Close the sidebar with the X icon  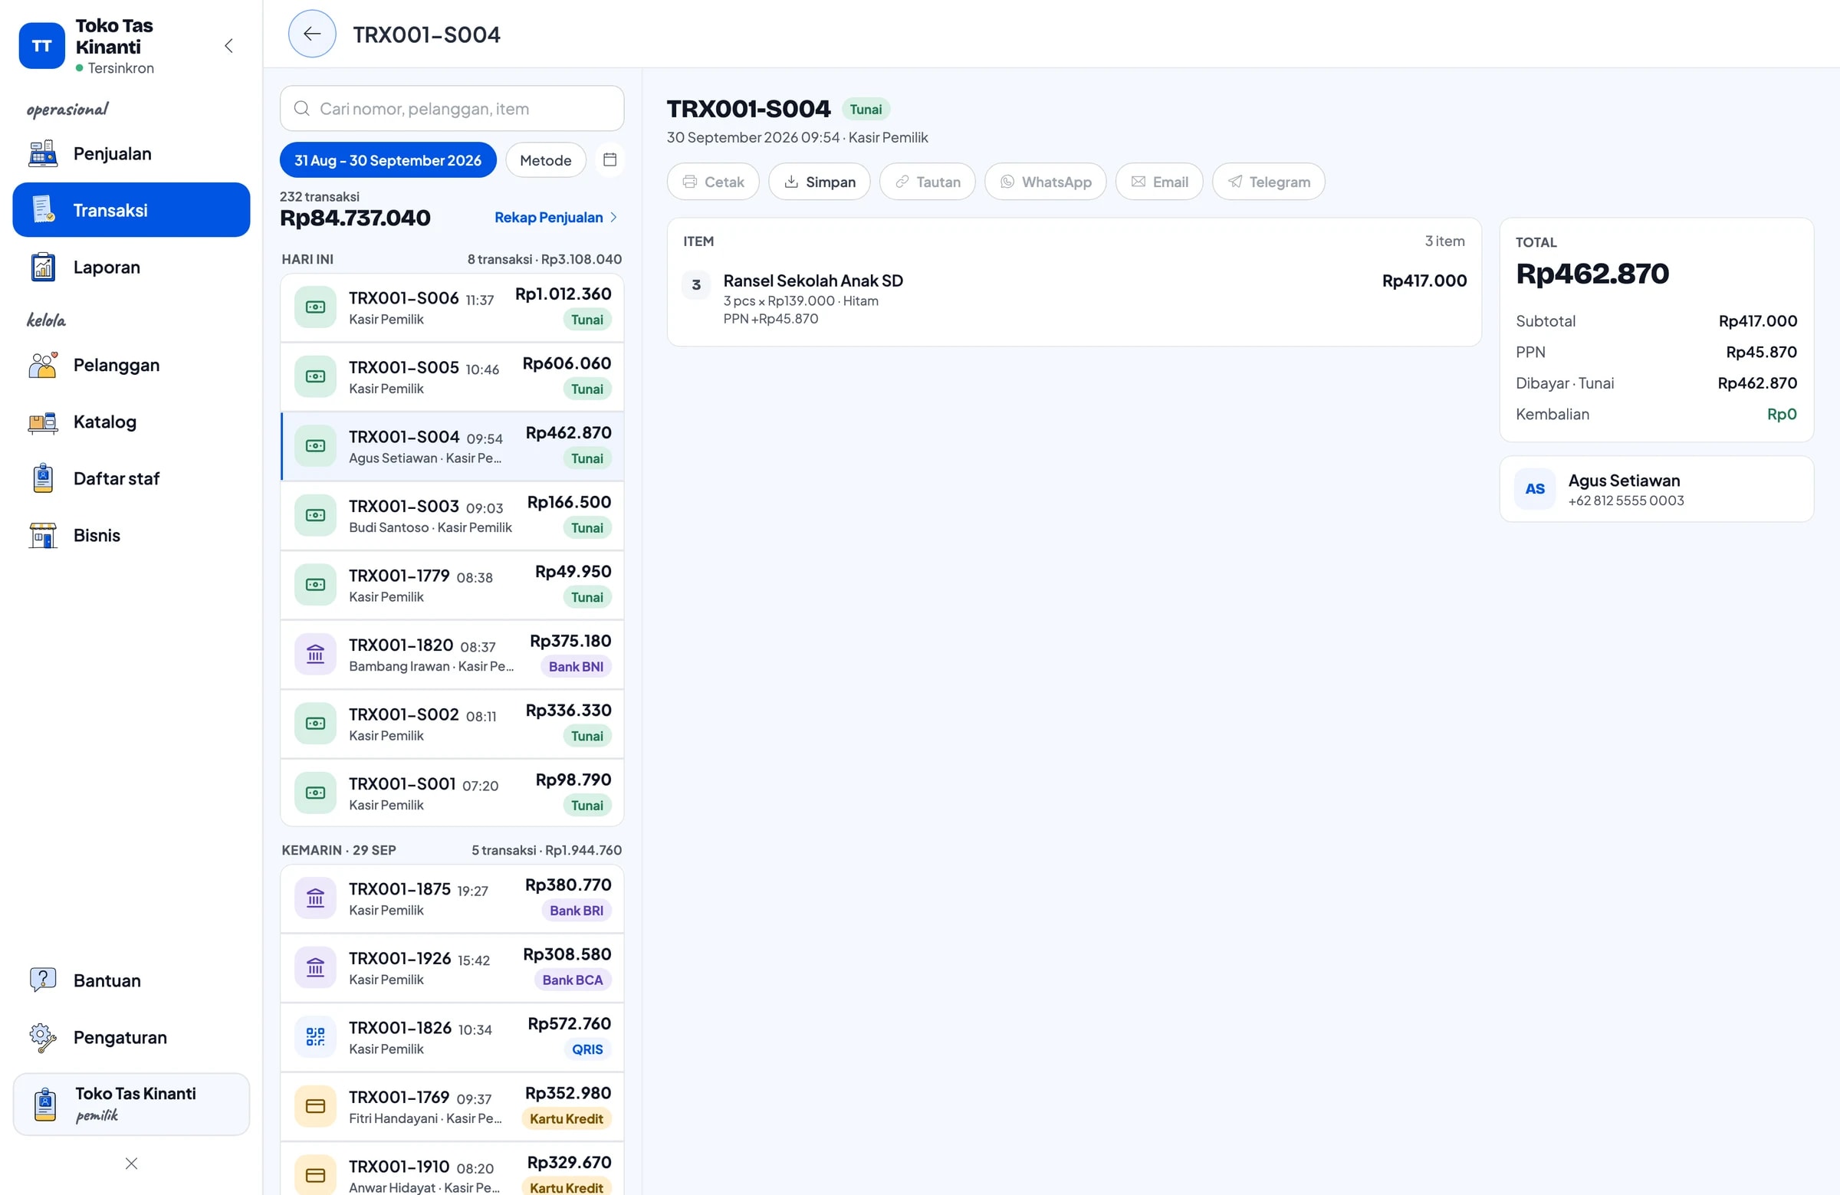coord(131,1164)
